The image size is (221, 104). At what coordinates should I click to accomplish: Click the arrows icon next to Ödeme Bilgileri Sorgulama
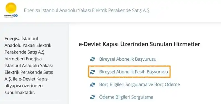coord(93,97)
